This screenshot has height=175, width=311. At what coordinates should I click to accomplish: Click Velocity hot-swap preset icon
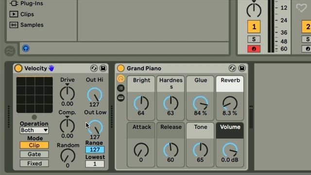coord(94,68)
